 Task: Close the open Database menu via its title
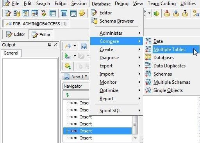click(x=101, y=4)
